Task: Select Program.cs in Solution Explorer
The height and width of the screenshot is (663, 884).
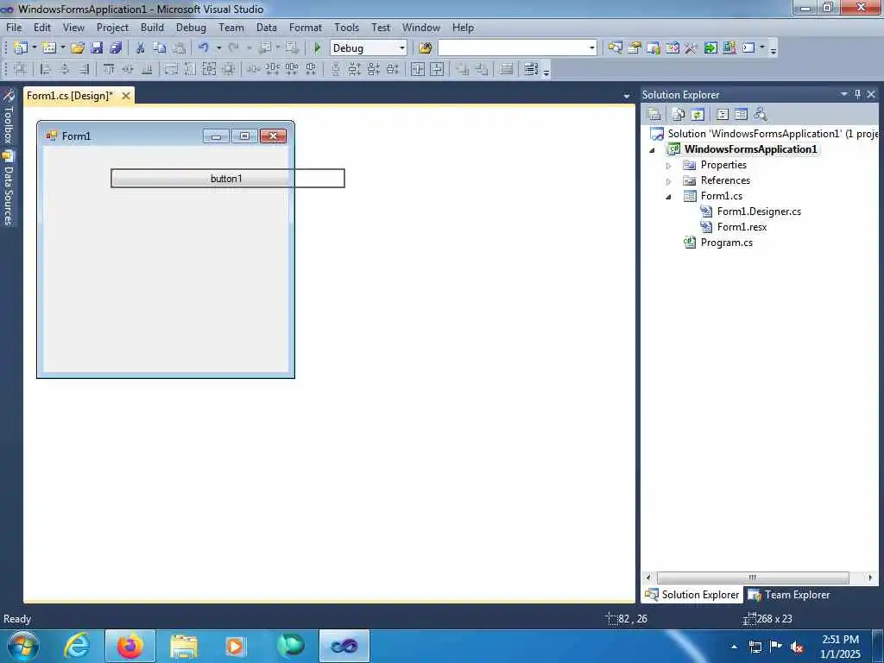Action: 727,243
